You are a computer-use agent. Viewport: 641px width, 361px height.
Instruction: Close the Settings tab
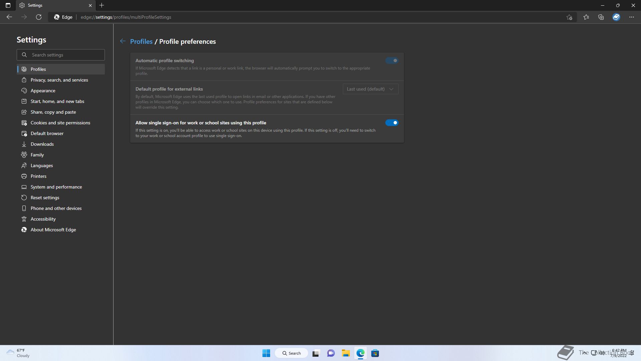(x=90, y=5)
